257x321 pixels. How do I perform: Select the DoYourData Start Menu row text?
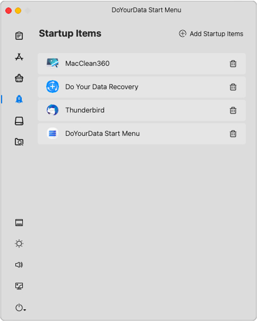pyautogui.click(x=102, y=134)
